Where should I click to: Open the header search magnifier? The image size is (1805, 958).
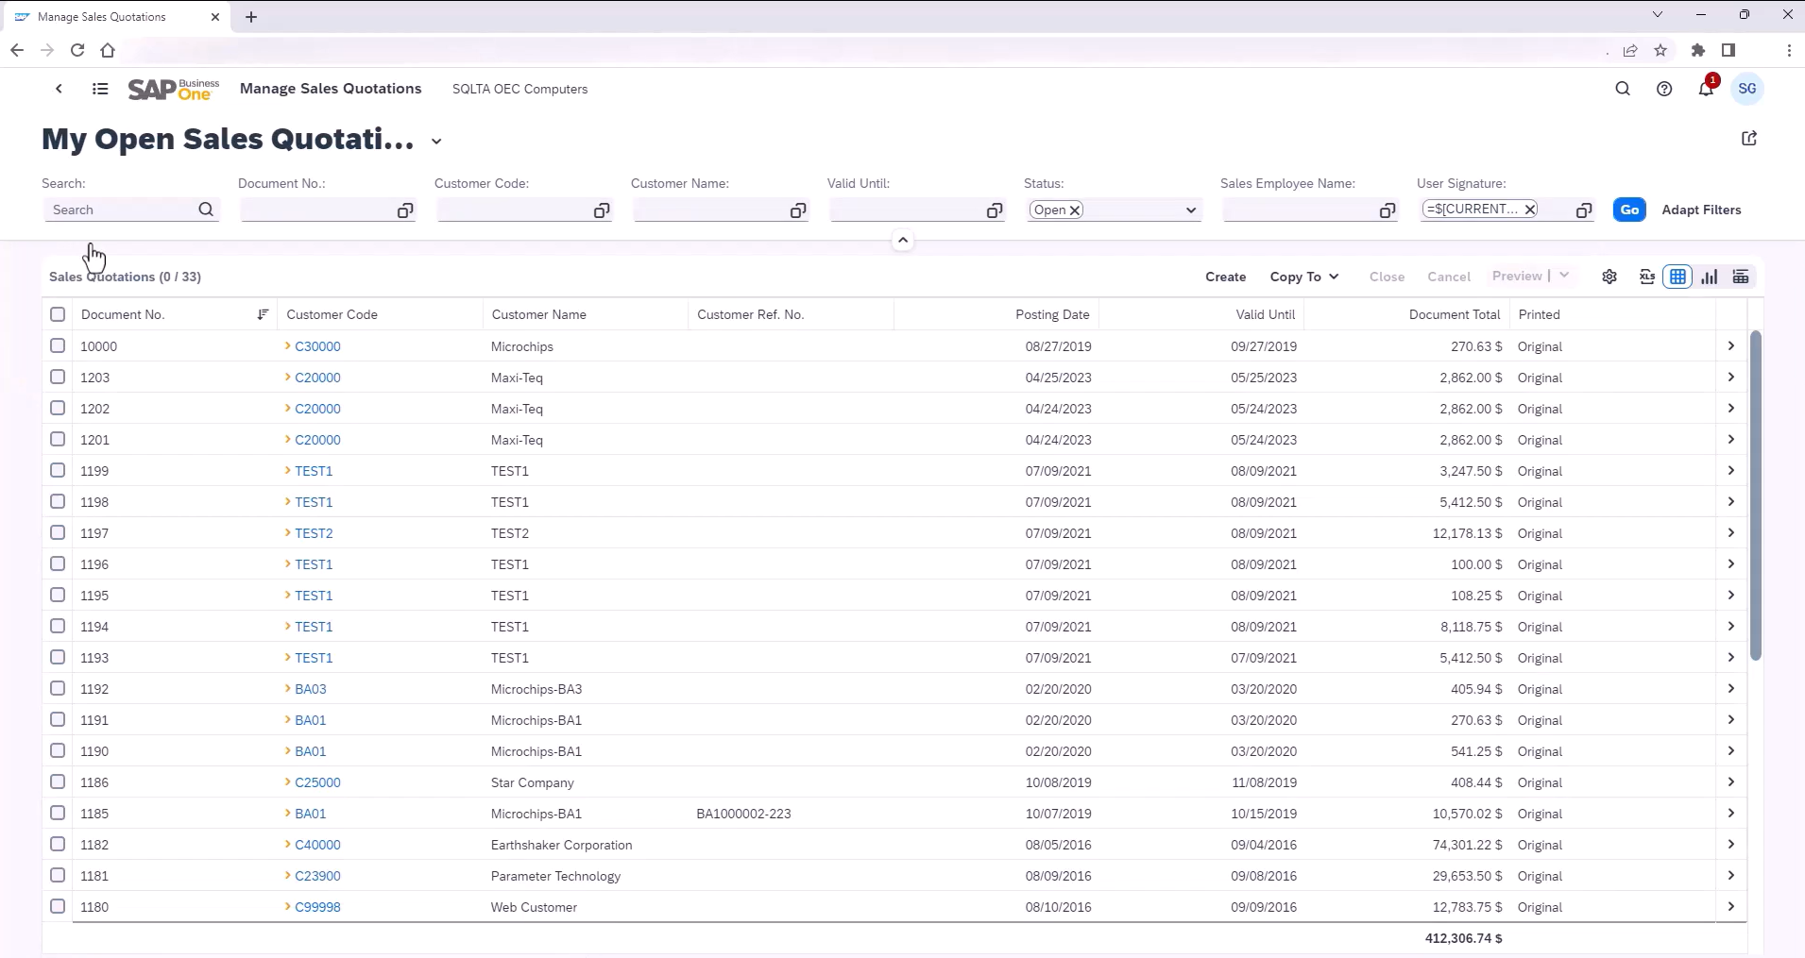pos(1623,89)
